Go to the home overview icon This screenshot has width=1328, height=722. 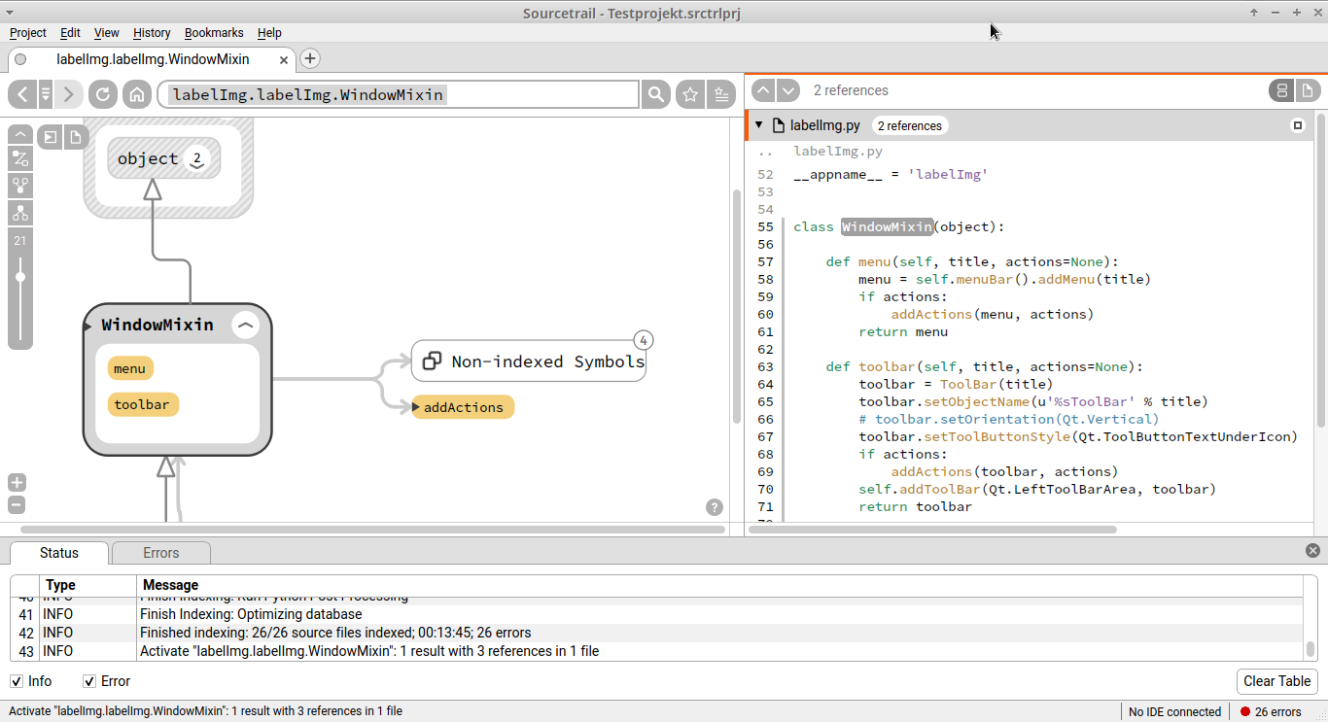(x=137, y=94)
